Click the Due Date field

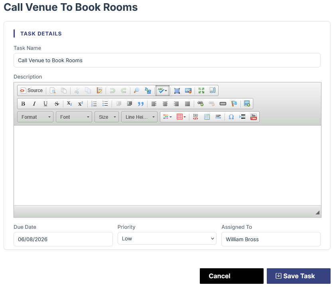pos(63,239)
